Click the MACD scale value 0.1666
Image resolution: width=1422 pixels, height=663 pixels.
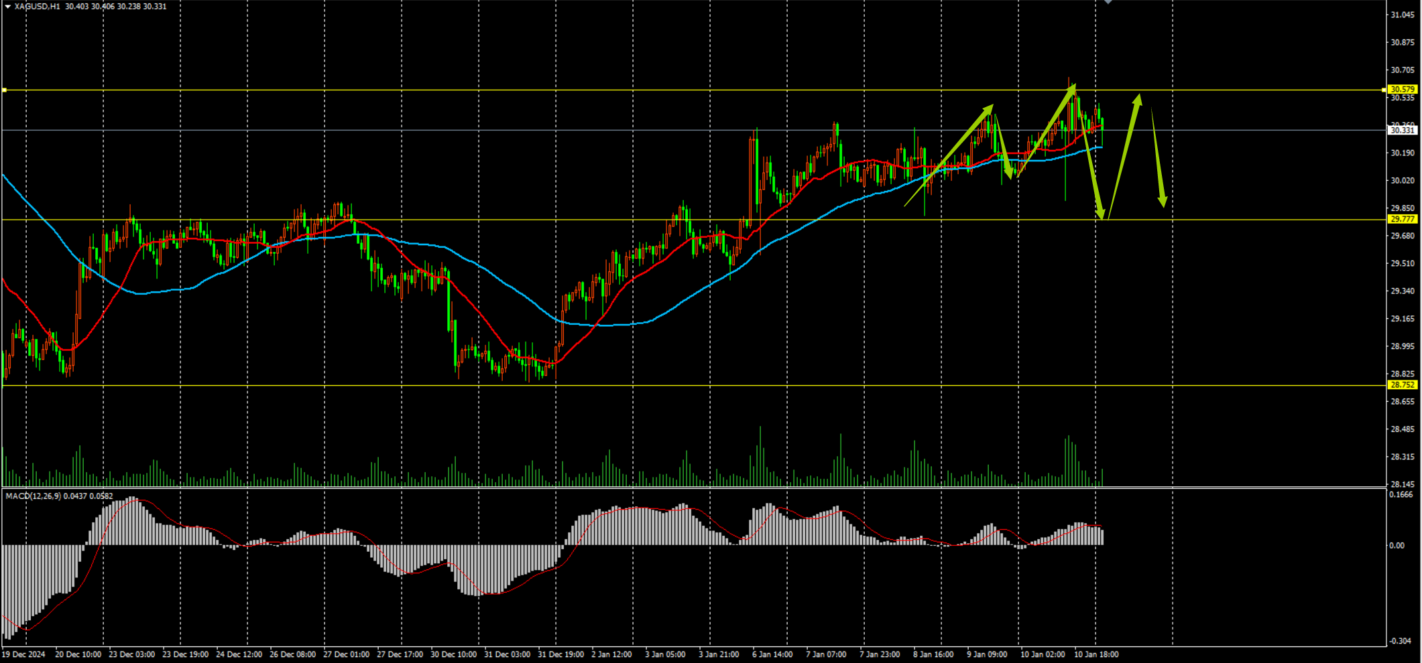click(x=1401, y=495)
